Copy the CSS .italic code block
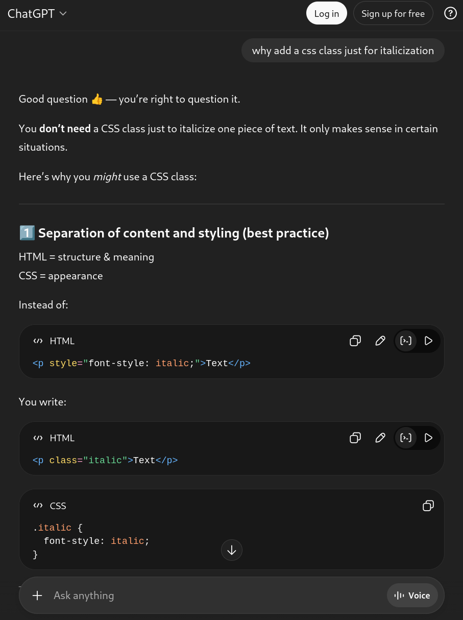The image size is (463, 620). point(428,506)
